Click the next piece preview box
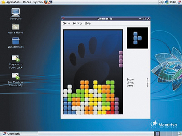This screenshot has height=136, width=182. coord(138,38)
